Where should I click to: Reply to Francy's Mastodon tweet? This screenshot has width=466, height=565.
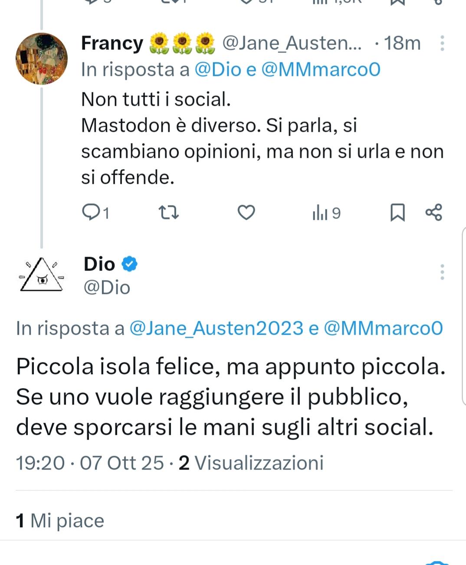click(91, 212)
